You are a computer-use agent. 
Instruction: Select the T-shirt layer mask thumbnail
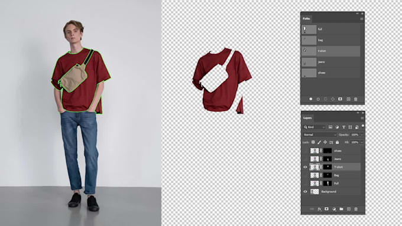pyautogui.click(x=328, y=167)
